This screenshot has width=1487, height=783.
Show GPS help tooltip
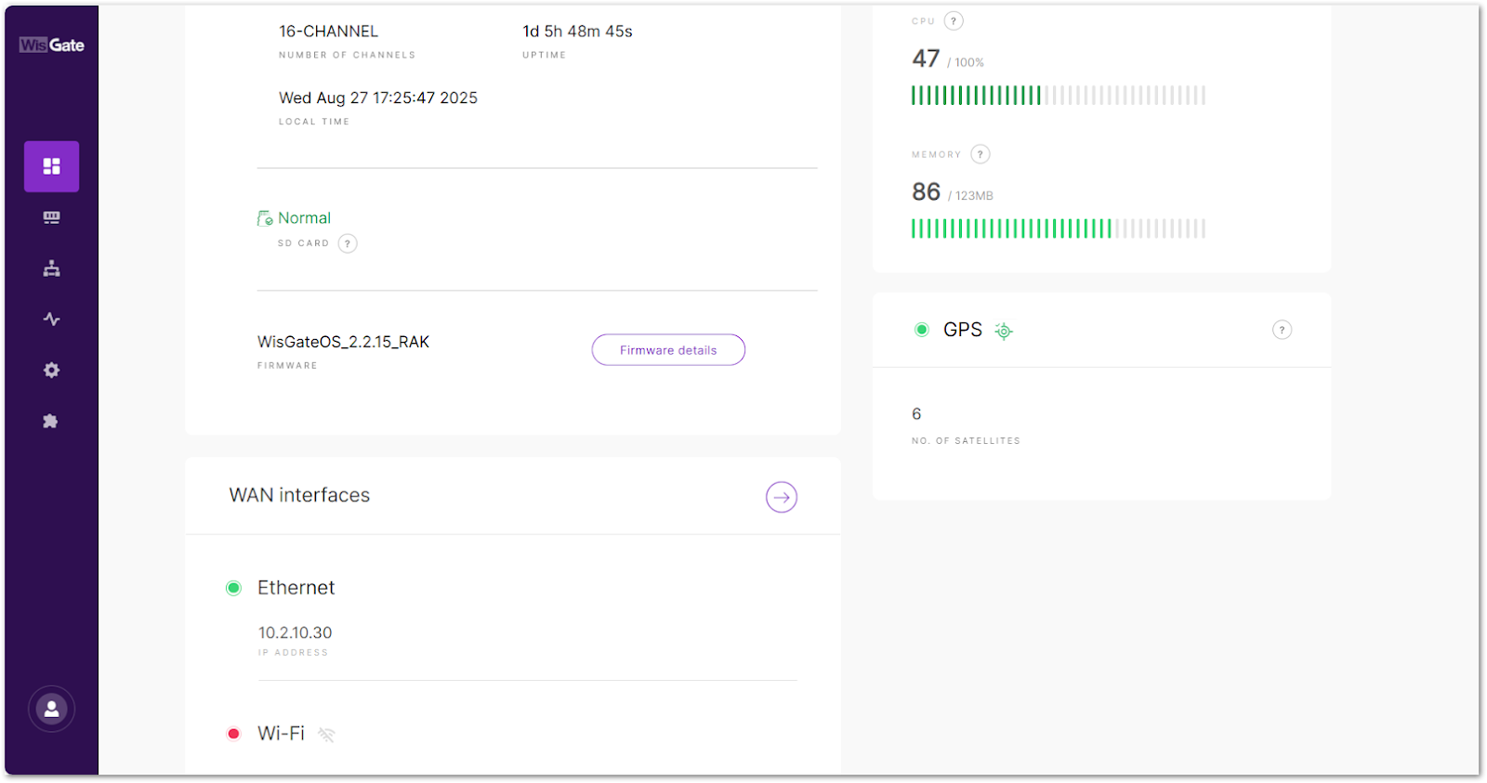(1283, 330)
